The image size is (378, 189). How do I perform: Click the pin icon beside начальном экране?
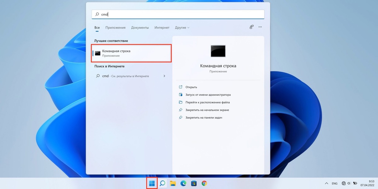coord(180,110)
